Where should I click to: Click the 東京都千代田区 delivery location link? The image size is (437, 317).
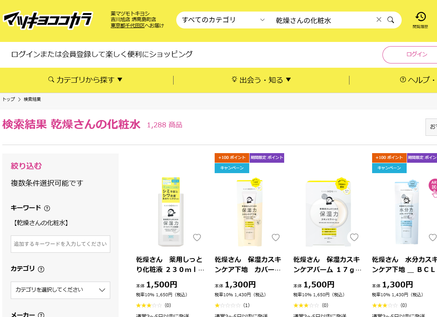[127, 26]
